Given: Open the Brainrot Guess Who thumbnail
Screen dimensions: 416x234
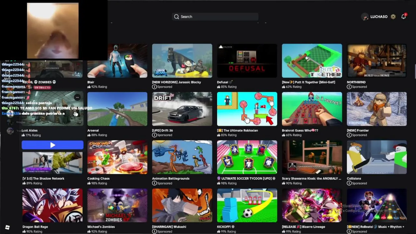Looking at the screenshot, I should point(312,109).
